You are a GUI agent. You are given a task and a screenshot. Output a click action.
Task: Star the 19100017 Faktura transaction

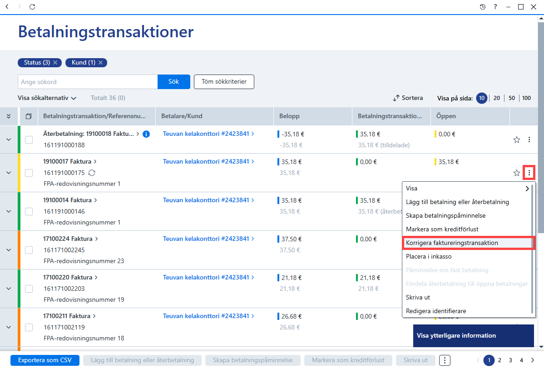517,173
